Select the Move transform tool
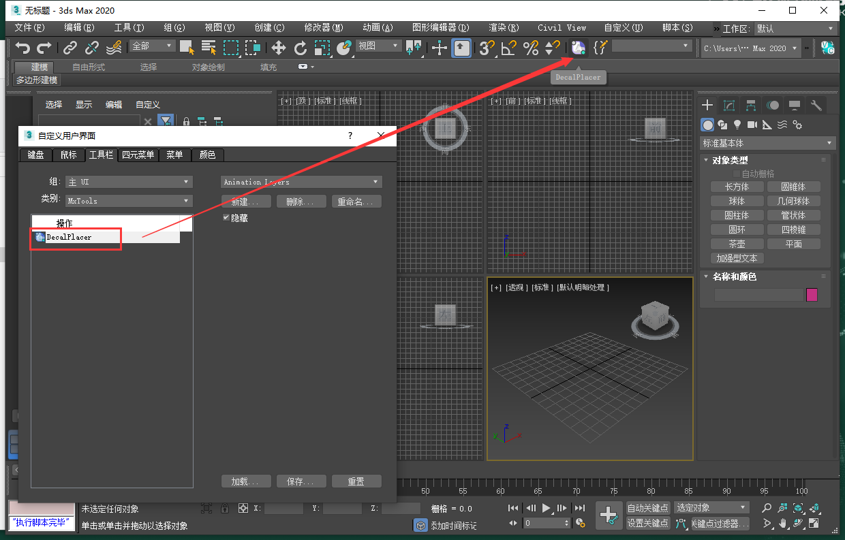The height and width of the screenshot is (540, 845). [278, 48]
